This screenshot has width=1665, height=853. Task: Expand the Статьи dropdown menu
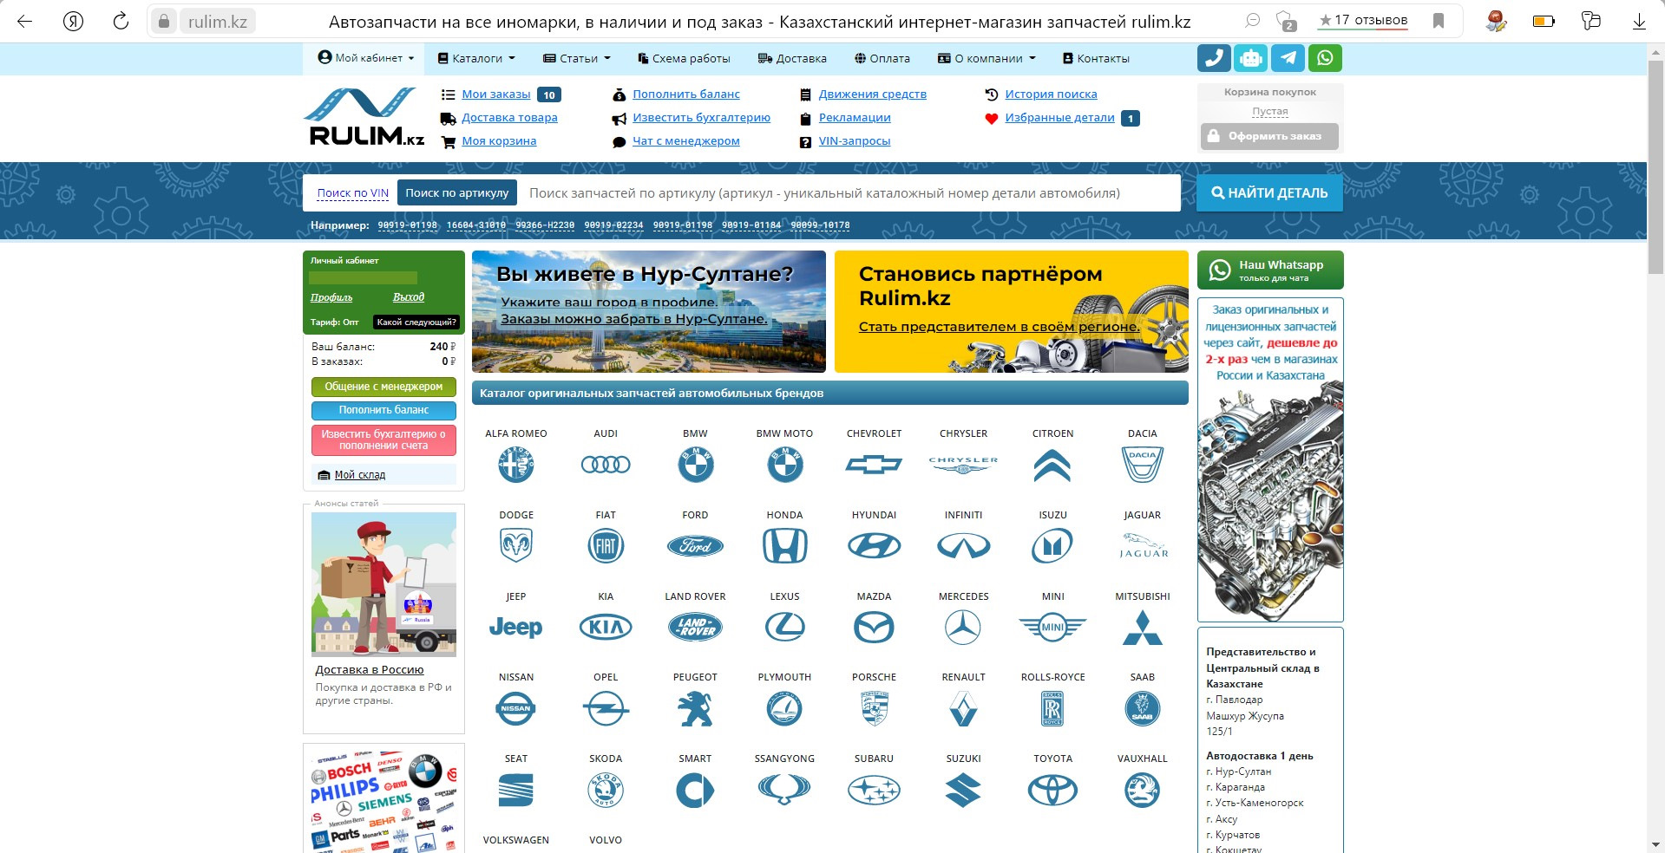click(577, 58)
